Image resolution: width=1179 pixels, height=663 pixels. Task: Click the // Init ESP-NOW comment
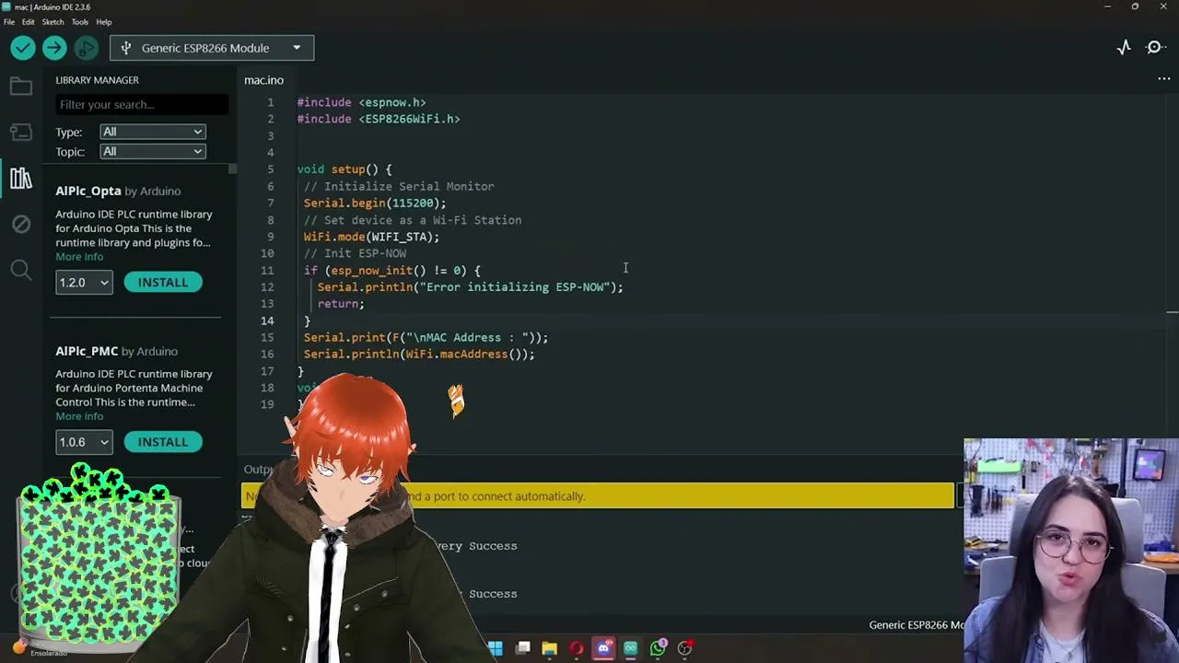click(x=355, y=253)
